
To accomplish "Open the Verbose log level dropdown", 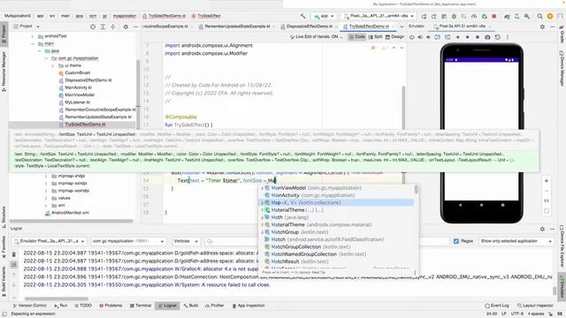I will tap(186, 241).
